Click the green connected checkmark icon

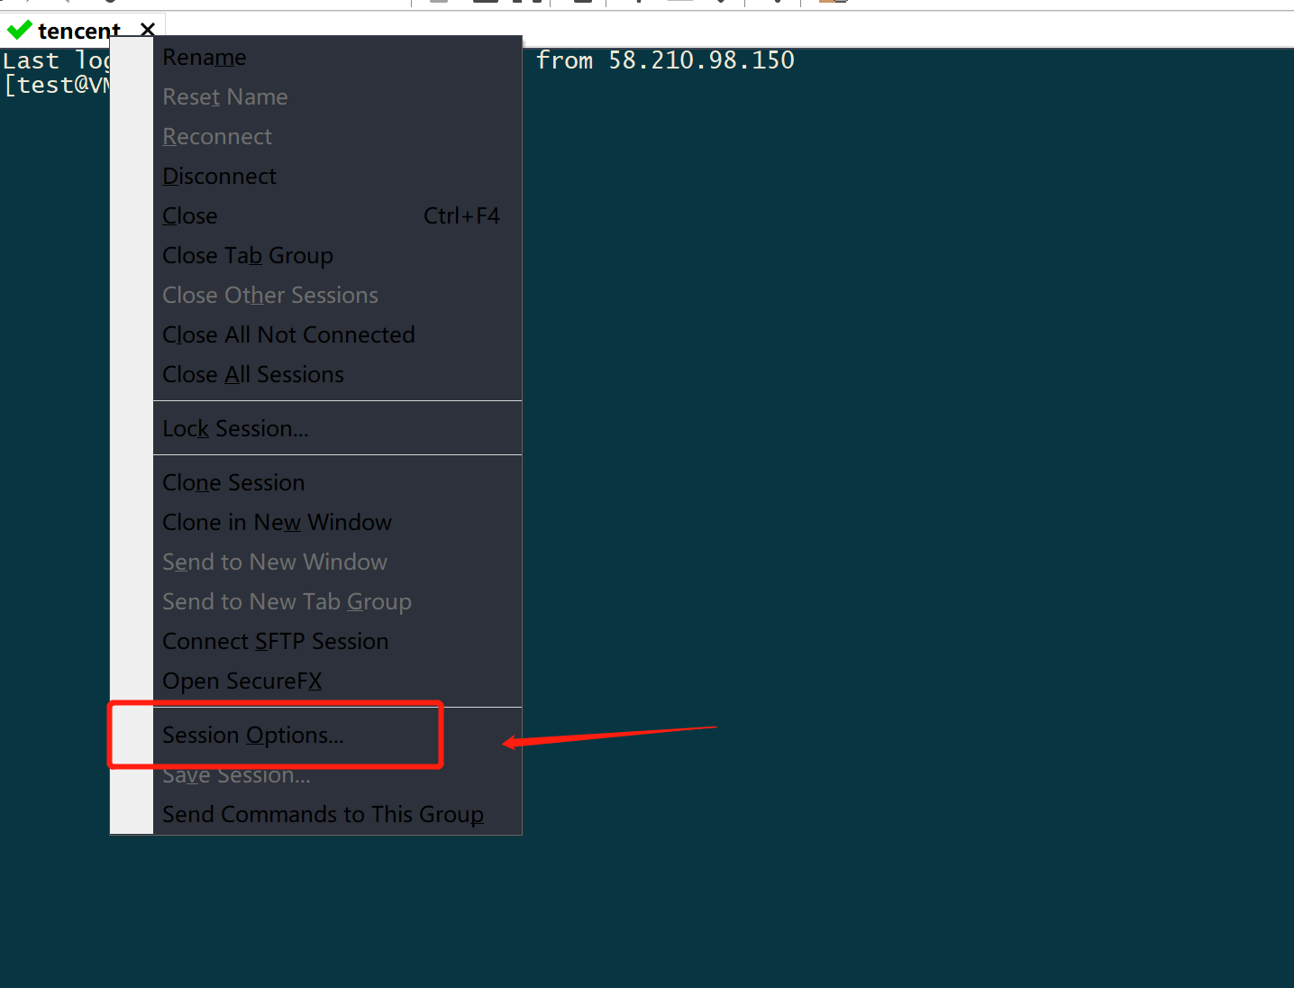[19, 29]
